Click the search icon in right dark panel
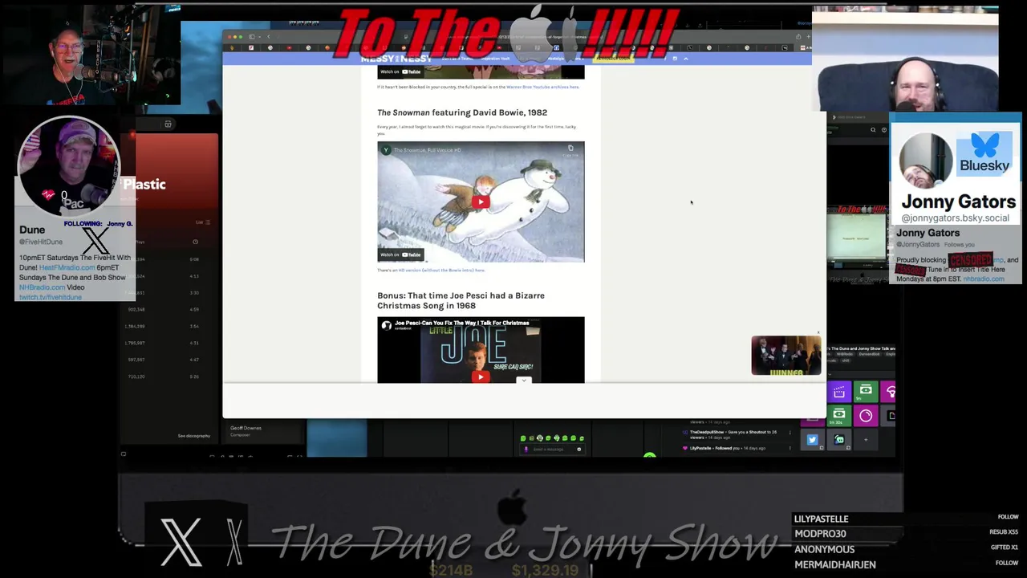This screenshot has height=578, width=1027. (873, 129)
